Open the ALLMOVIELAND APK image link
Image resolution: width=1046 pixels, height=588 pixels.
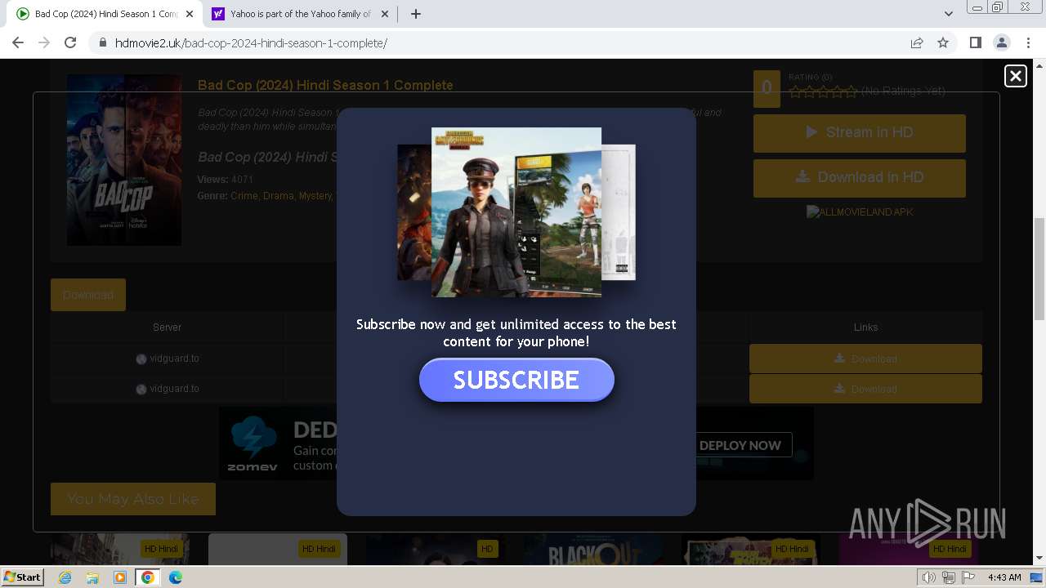860,212
